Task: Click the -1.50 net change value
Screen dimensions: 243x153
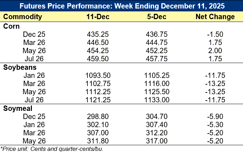Action: 215,34
